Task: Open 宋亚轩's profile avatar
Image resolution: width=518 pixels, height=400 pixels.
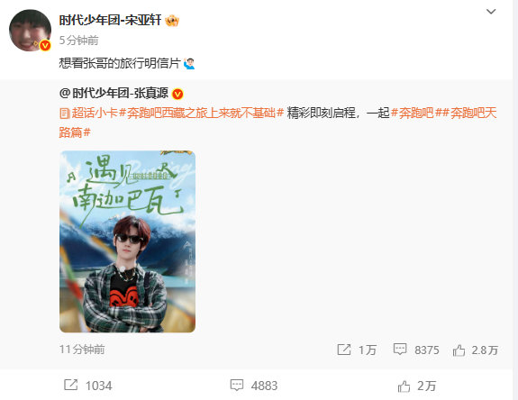Action: coord(30,30)
